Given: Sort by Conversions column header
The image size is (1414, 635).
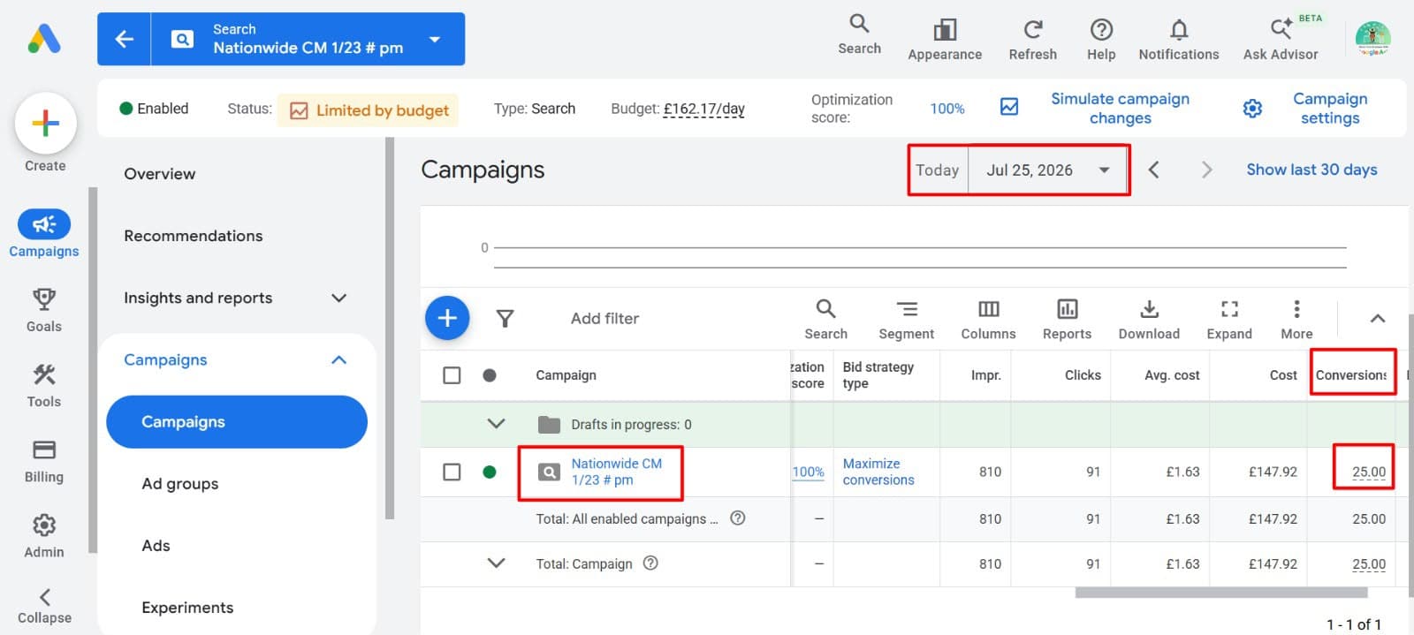Looking at the screenshot, I should point(1351,375).
